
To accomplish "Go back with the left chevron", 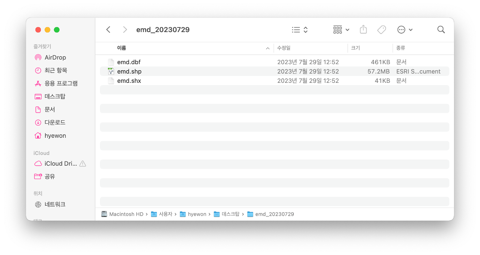I will point(108,29).
